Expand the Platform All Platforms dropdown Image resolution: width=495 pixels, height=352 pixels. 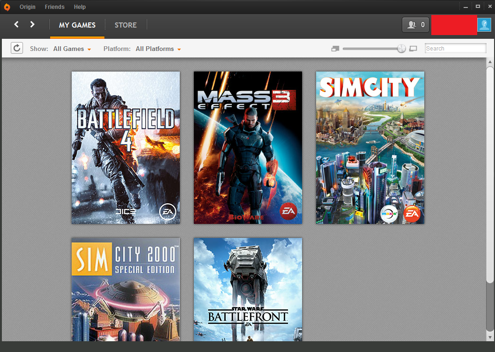[158, 49]
